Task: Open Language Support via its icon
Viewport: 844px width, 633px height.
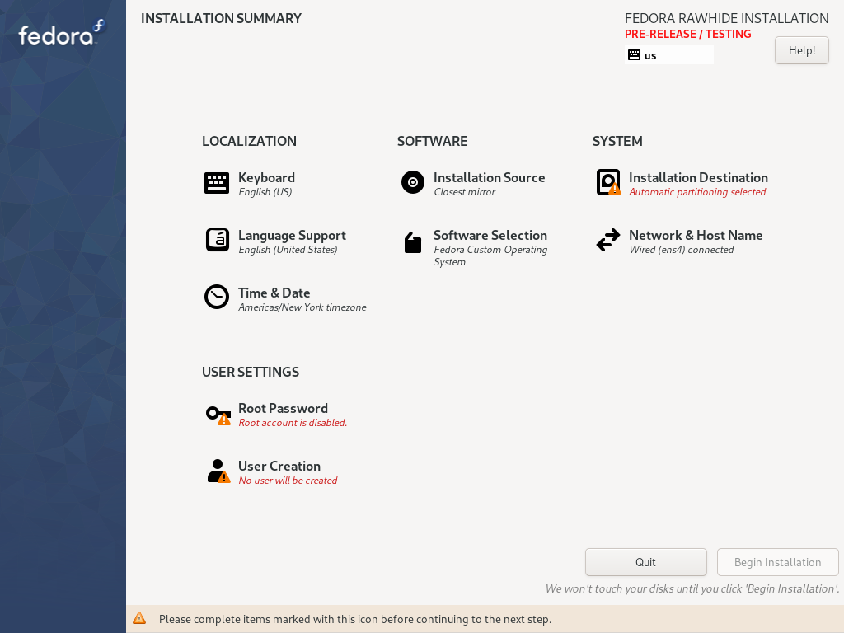Action: (217, 240)
